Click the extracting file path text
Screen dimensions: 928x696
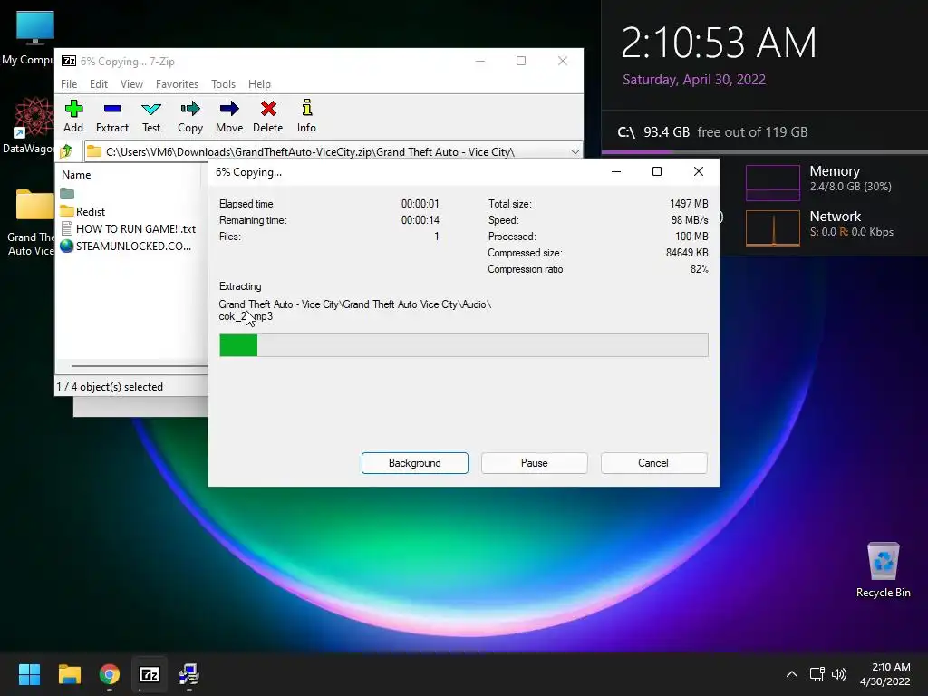[355, 310]
